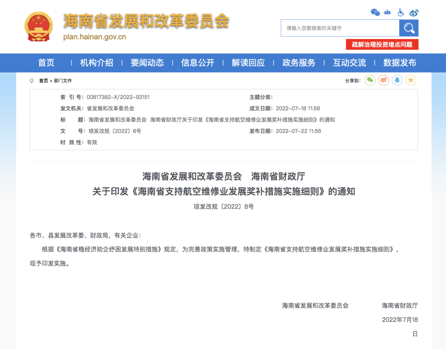Click the location pin beside the breadcrumb
This screenshot has width=446, height=349.
pos(32,81)
